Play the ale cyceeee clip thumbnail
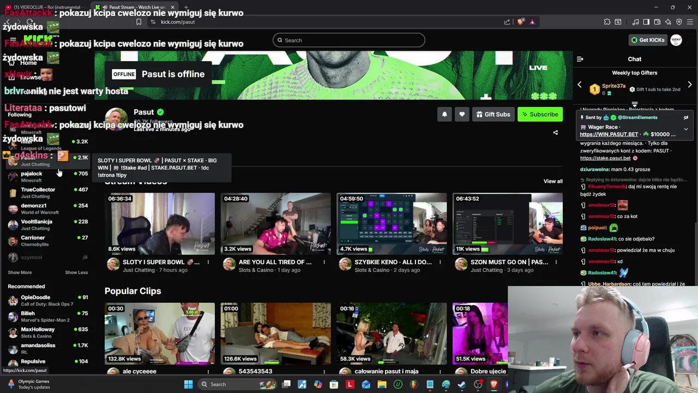Viewport: 698px width, 393px height. click(x=160, y=334)
